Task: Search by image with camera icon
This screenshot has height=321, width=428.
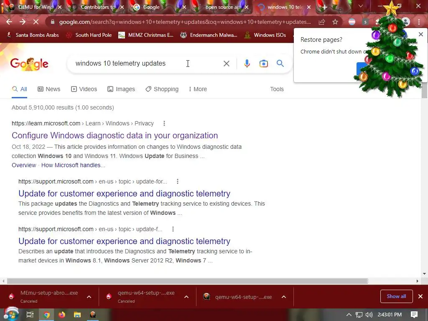Action: [263, 64]
